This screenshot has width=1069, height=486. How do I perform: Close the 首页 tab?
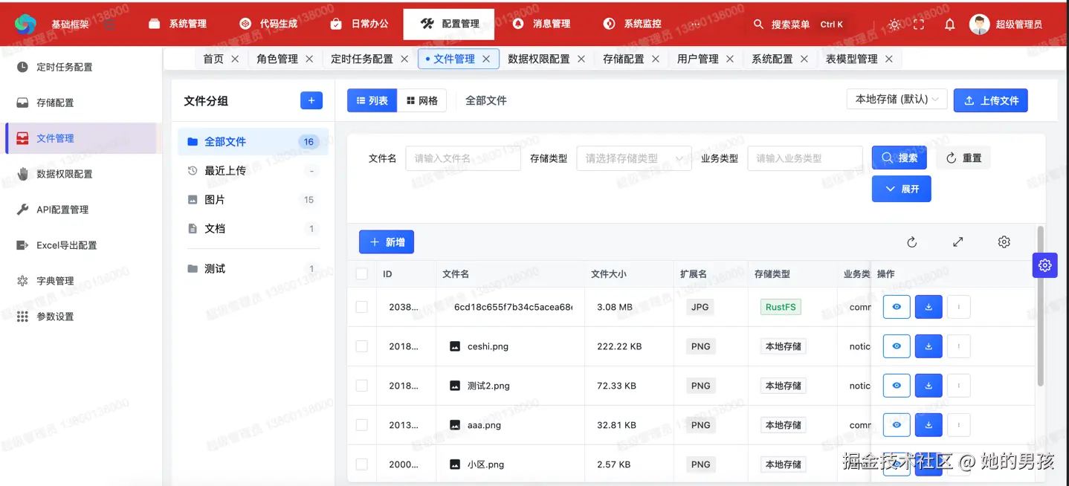point(235,59)
